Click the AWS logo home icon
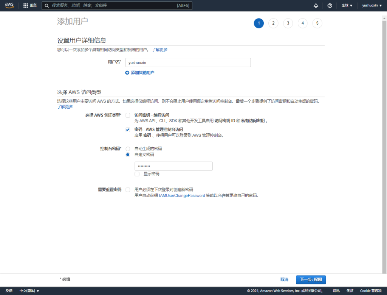 point(9,5)
